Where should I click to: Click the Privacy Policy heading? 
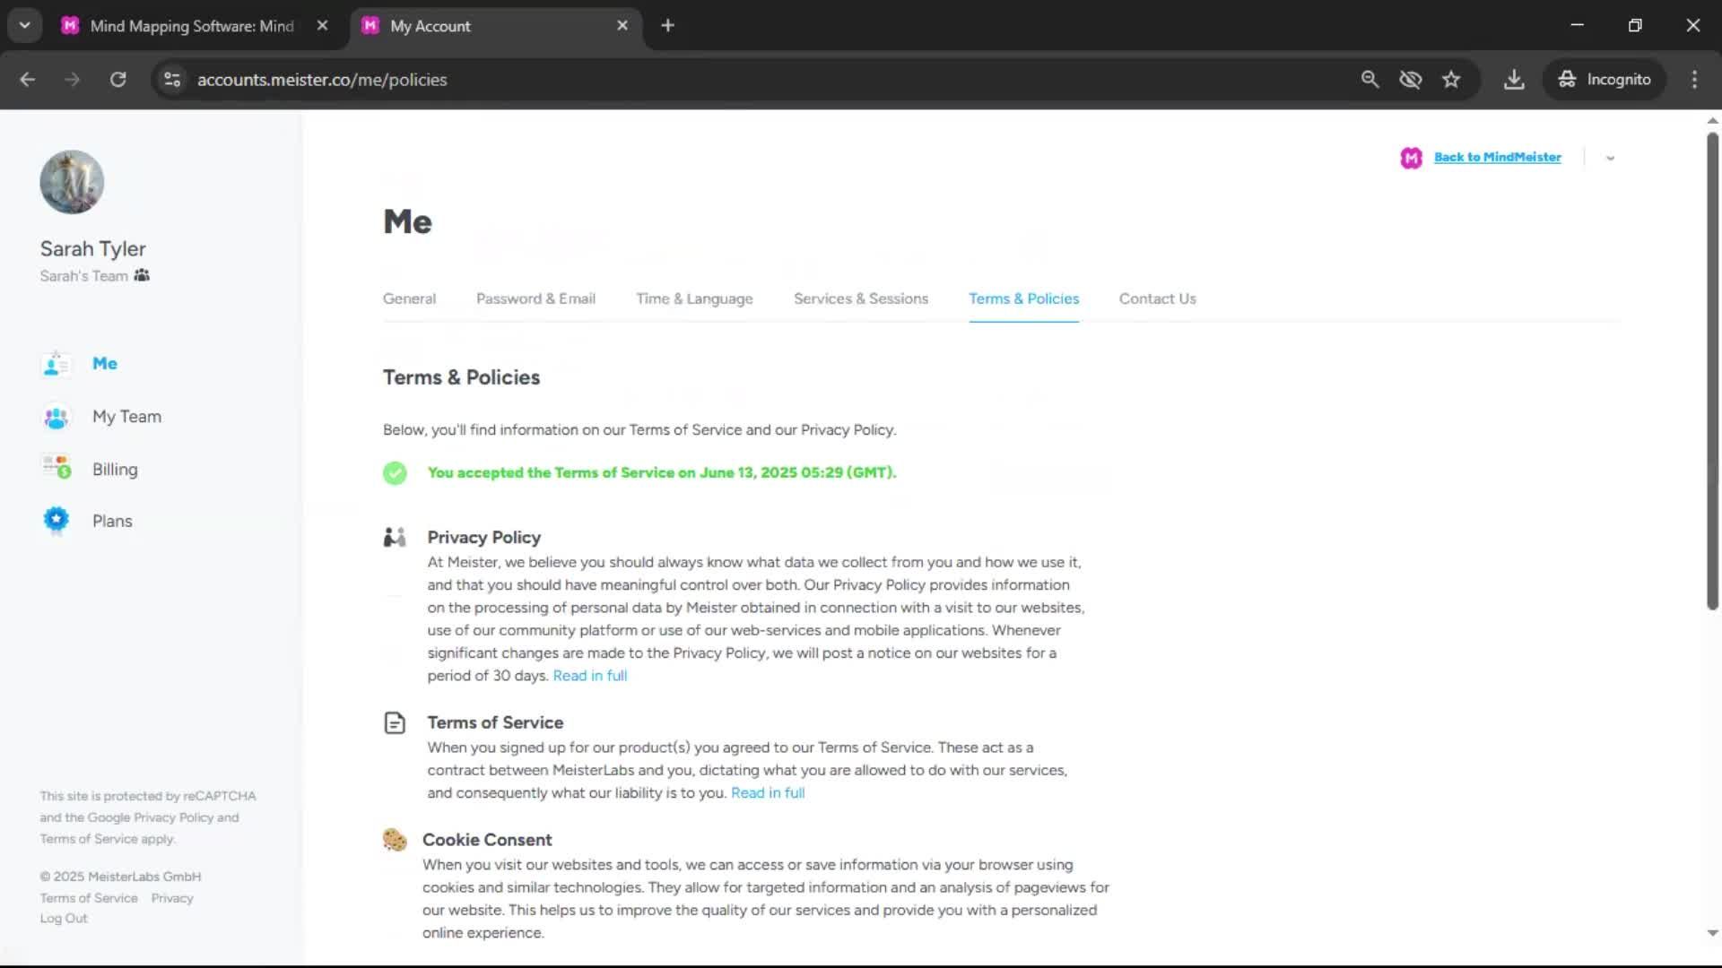[483, 538]
